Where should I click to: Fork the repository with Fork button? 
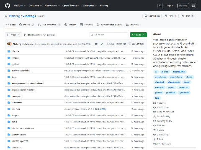pos(170,16)
